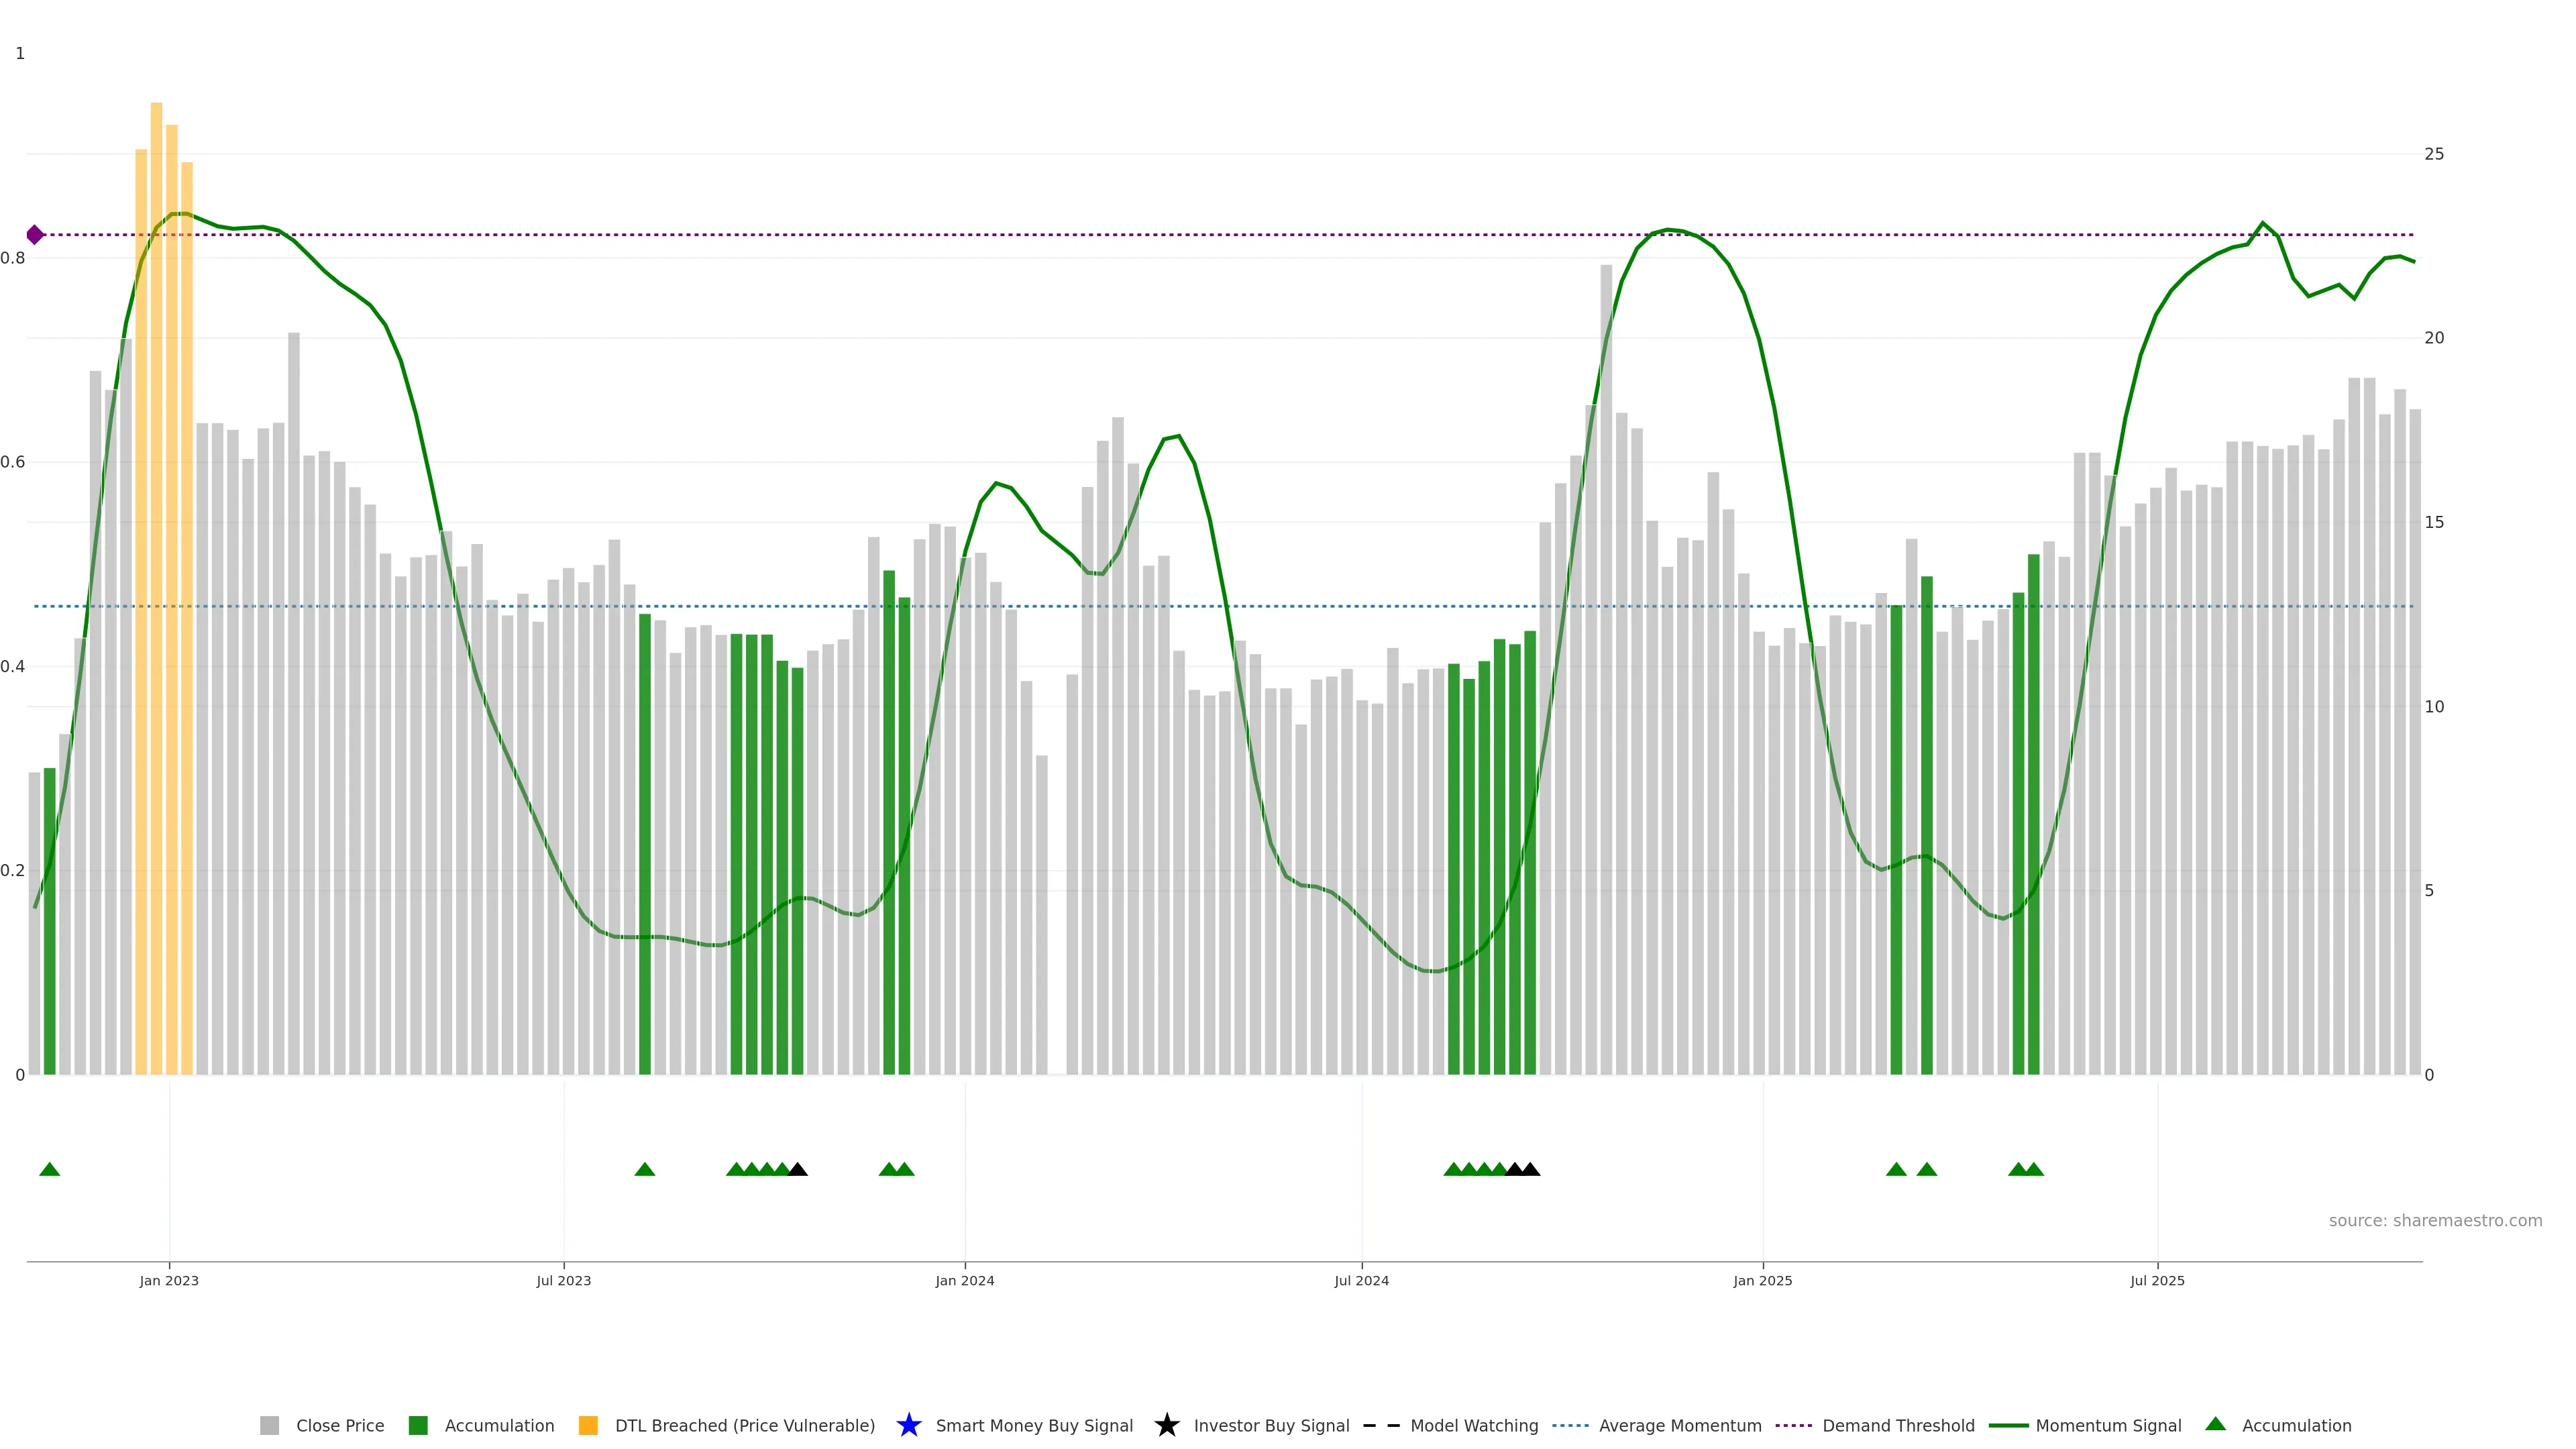The image size is (2576, 1449).
Task: Click the green Accumulation legend square
Action: (418, 1425)
